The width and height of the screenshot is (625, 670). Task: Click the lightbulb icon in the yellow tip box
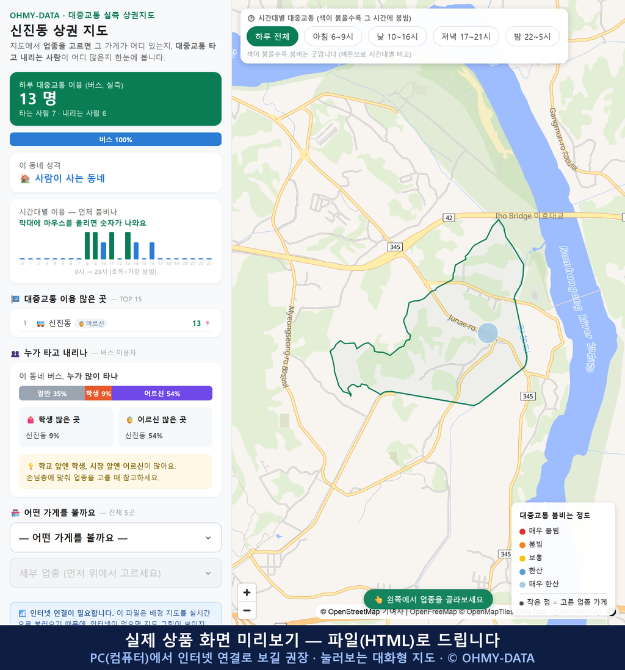[x=31, y=466]
